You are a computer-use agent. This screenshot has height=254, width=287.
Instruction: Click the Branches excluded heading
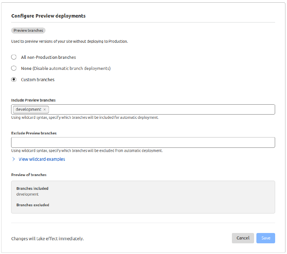tap(33, 205)
